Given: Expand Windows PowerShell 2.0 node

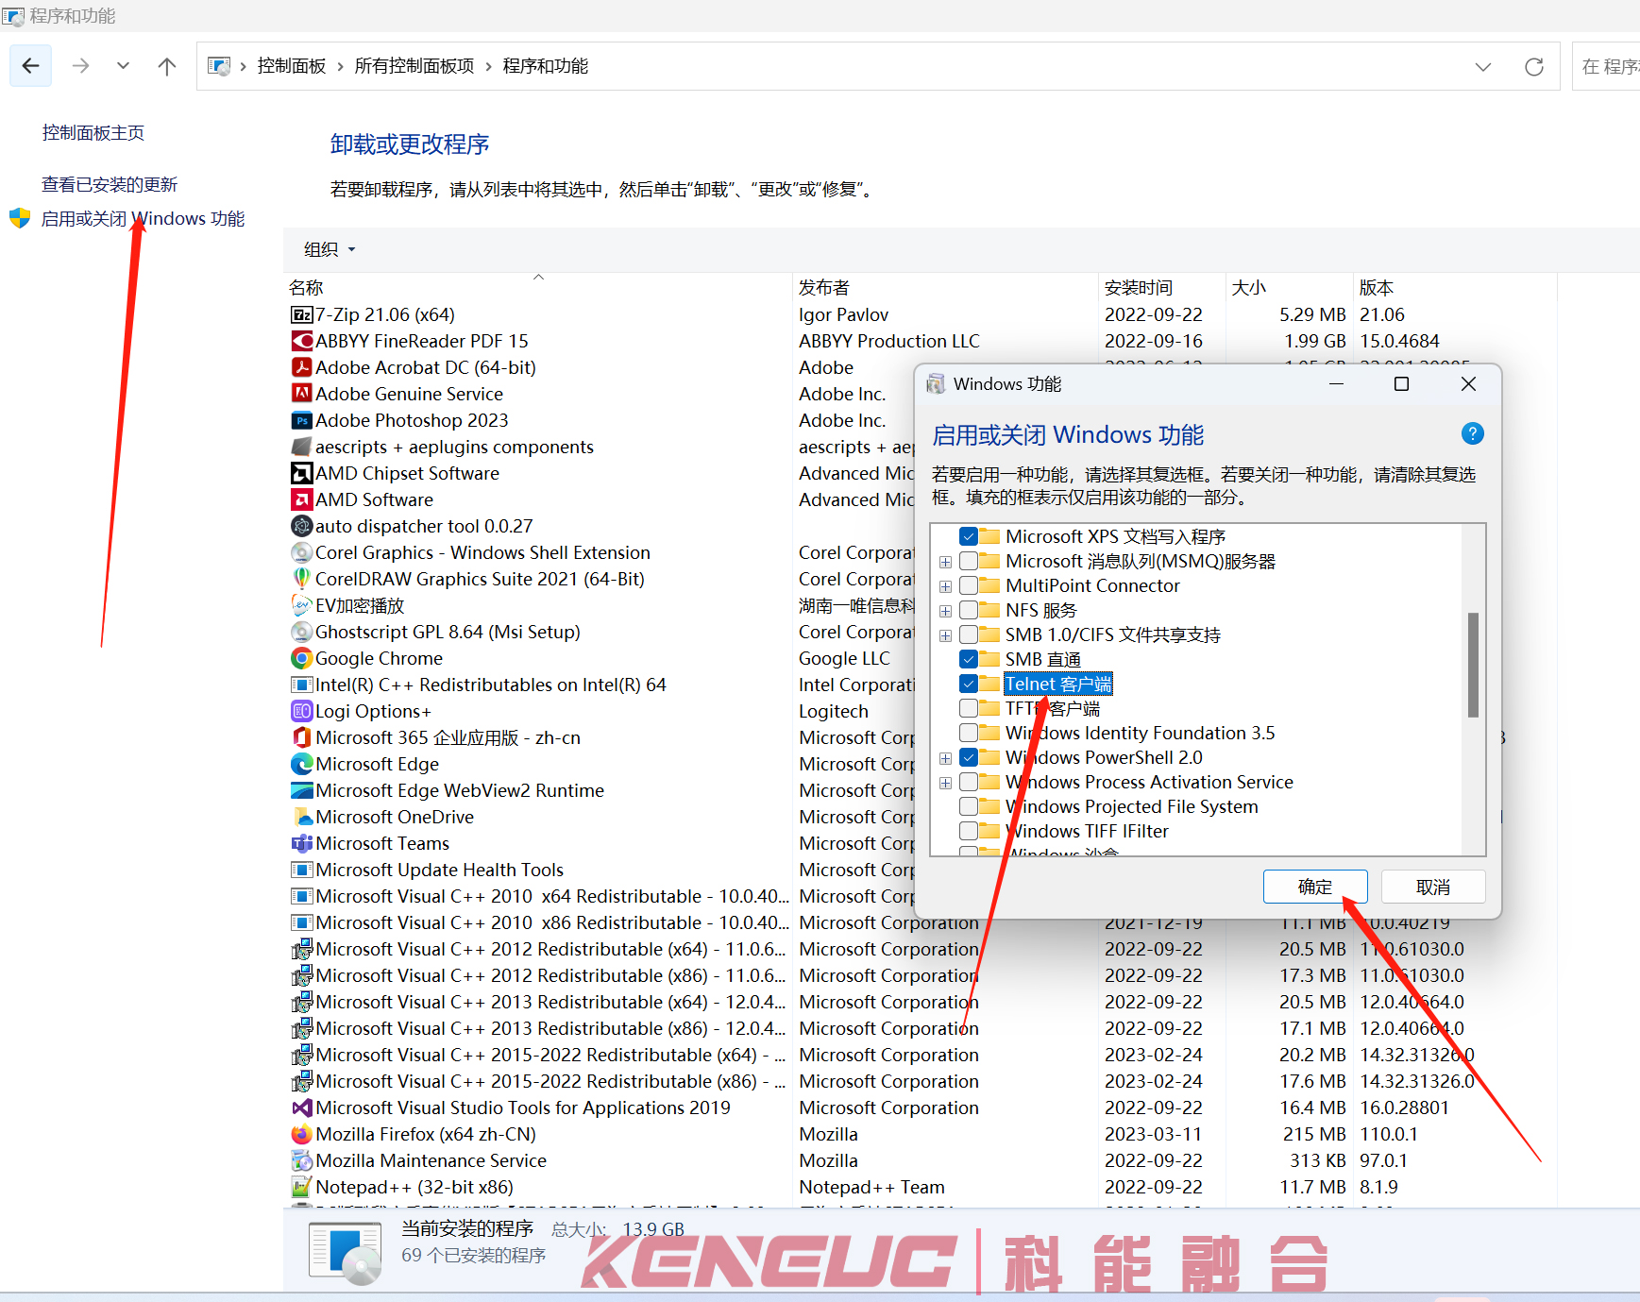Looking at the screenshot, I should (945, 758).
